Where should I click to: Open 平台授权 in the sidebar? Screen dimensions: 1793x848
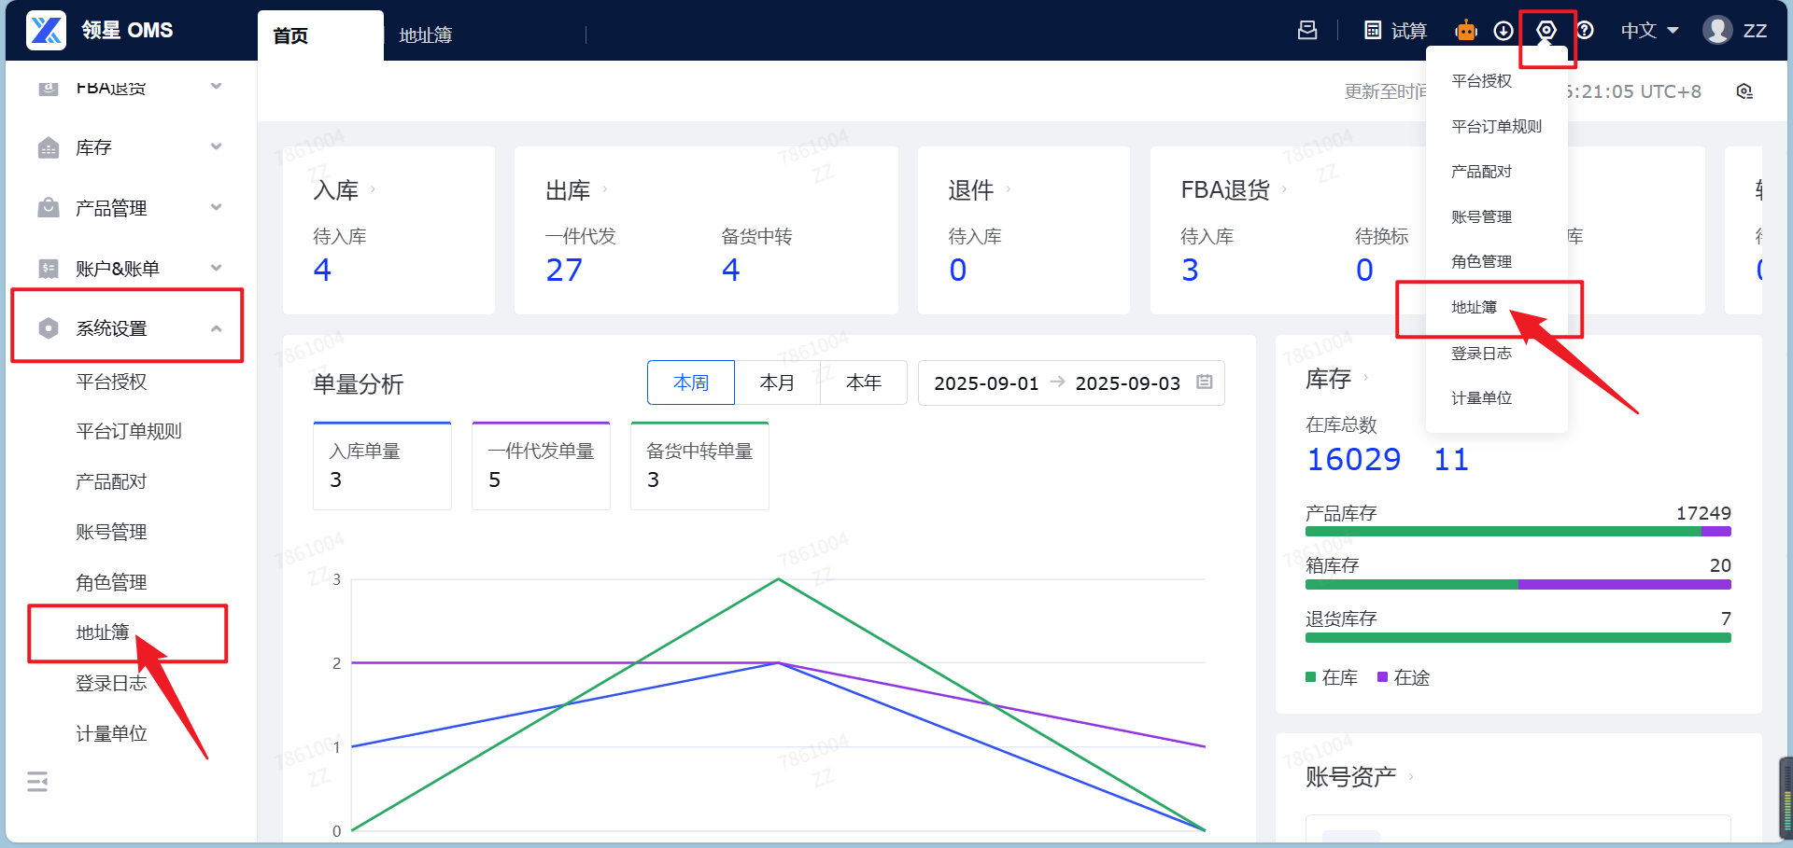111,382
